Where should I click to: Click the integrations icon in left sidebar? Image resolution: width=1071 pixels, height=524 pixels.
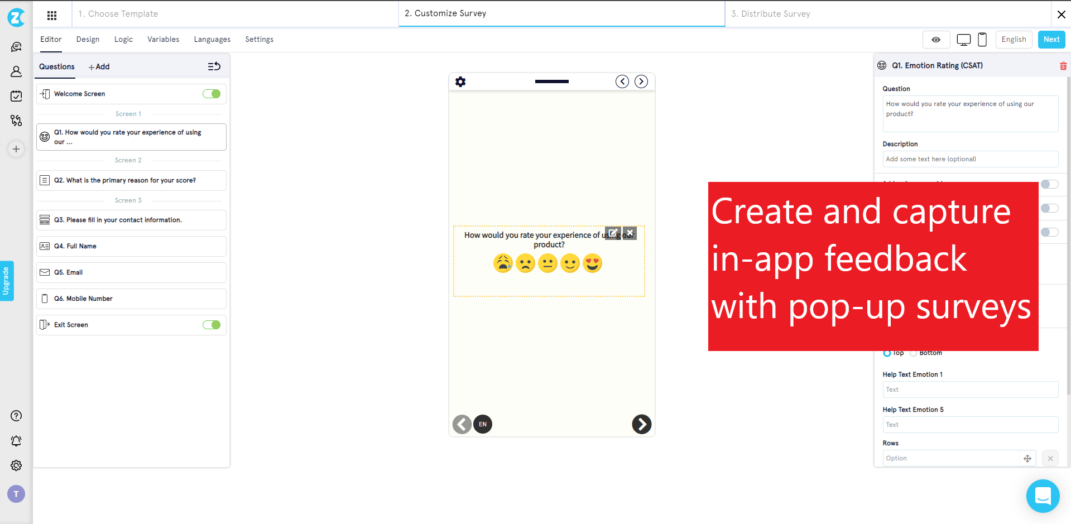tap(16, 121)
